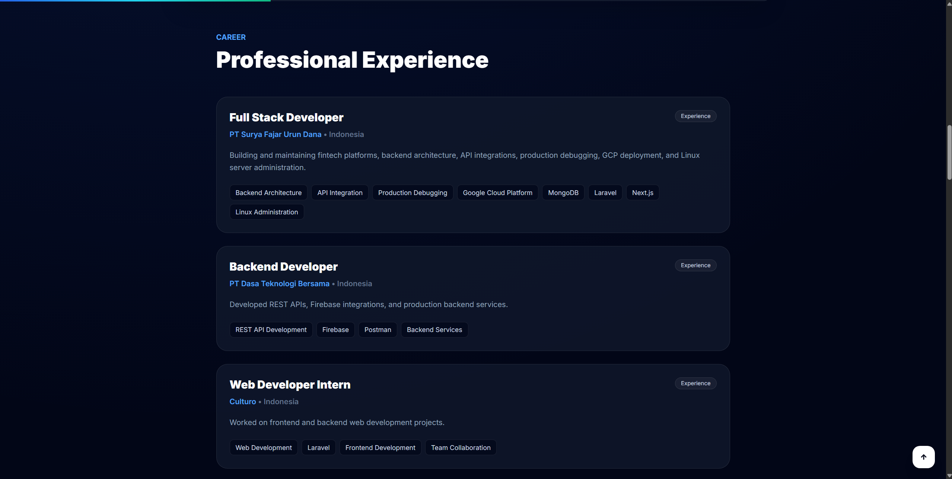
Task: Click the scrollbar down arrow
Action: click(949, 476)
